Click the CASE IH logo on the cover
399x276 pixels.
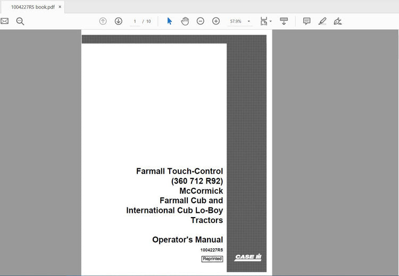click(248, 257)
